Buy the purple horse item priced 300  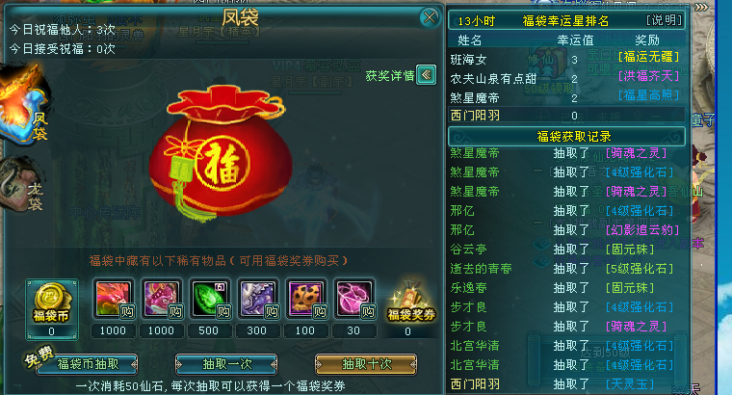[258, 300]
